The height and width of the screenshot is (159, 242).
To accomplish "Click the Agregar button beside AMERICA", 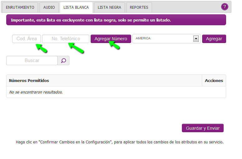I will 214,39.
